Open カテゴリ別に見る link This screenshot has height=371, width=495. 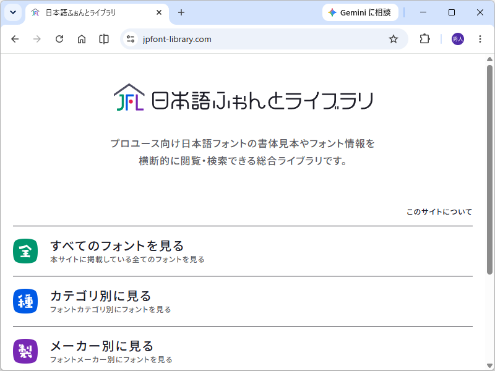point(101,296)
